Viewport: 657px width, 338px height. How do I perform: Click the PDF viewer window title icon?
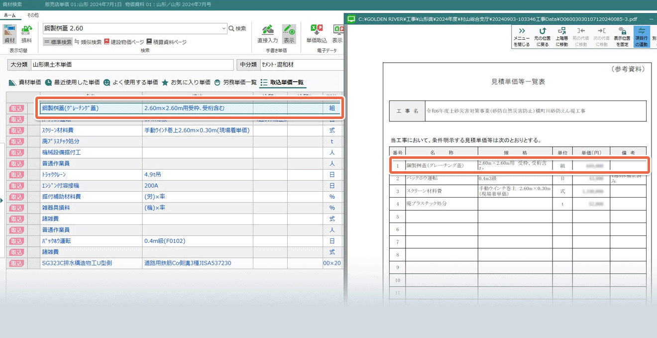click(352, 19)
